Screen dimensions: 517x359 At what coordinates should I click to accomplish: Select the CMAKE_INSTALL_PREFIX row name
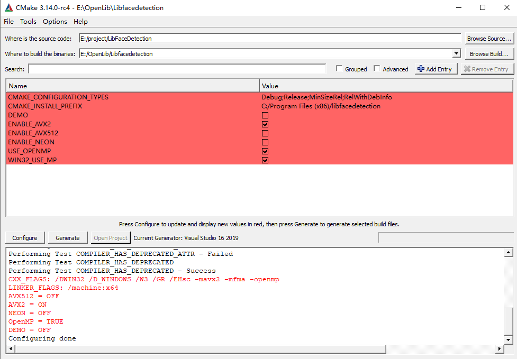coord(45,106)
